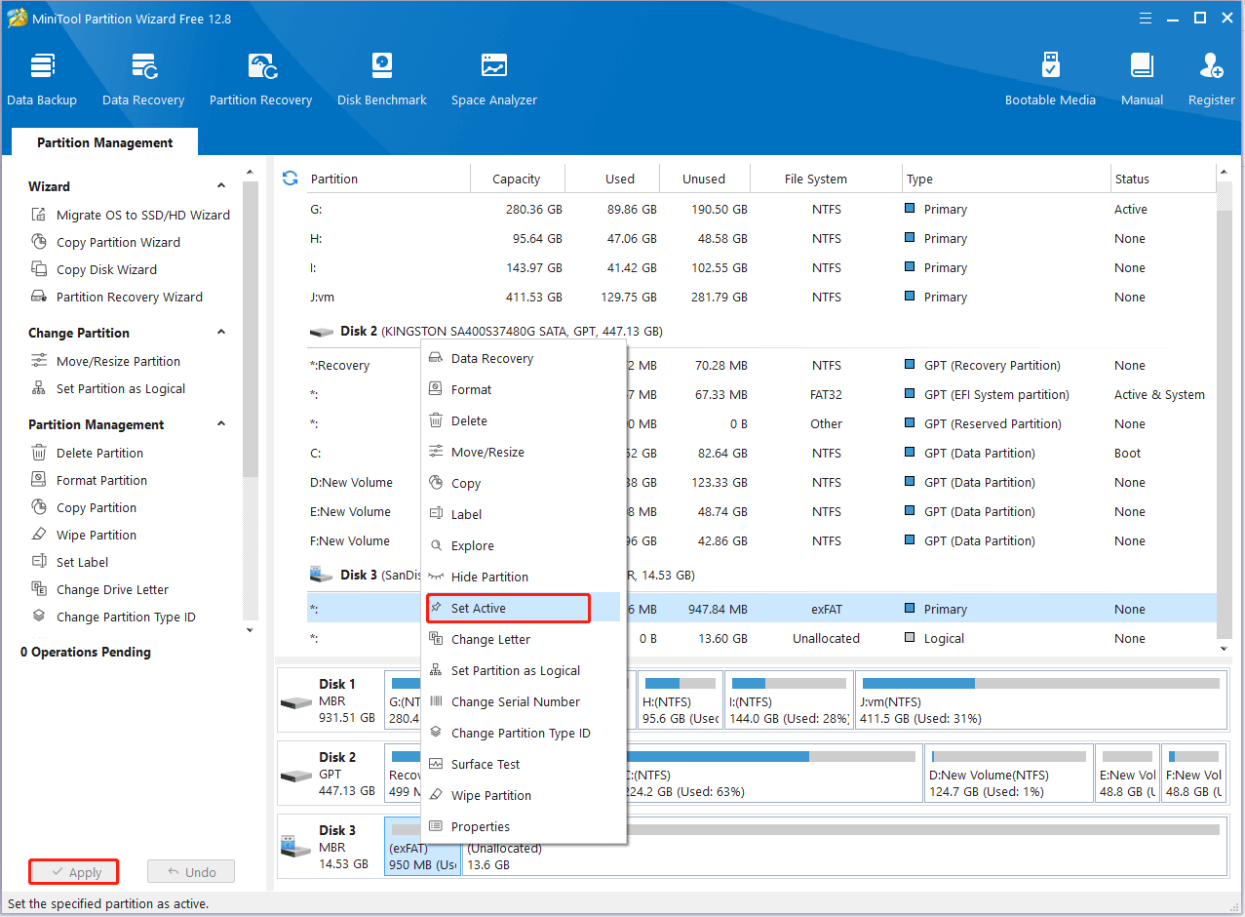Click Change Drive Letter in sidebar
This screenshot has width=1245, height=917.
tap(100, 589)
